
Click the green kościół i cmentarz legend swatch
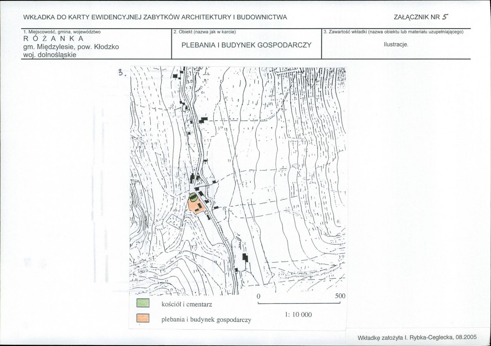143,303
